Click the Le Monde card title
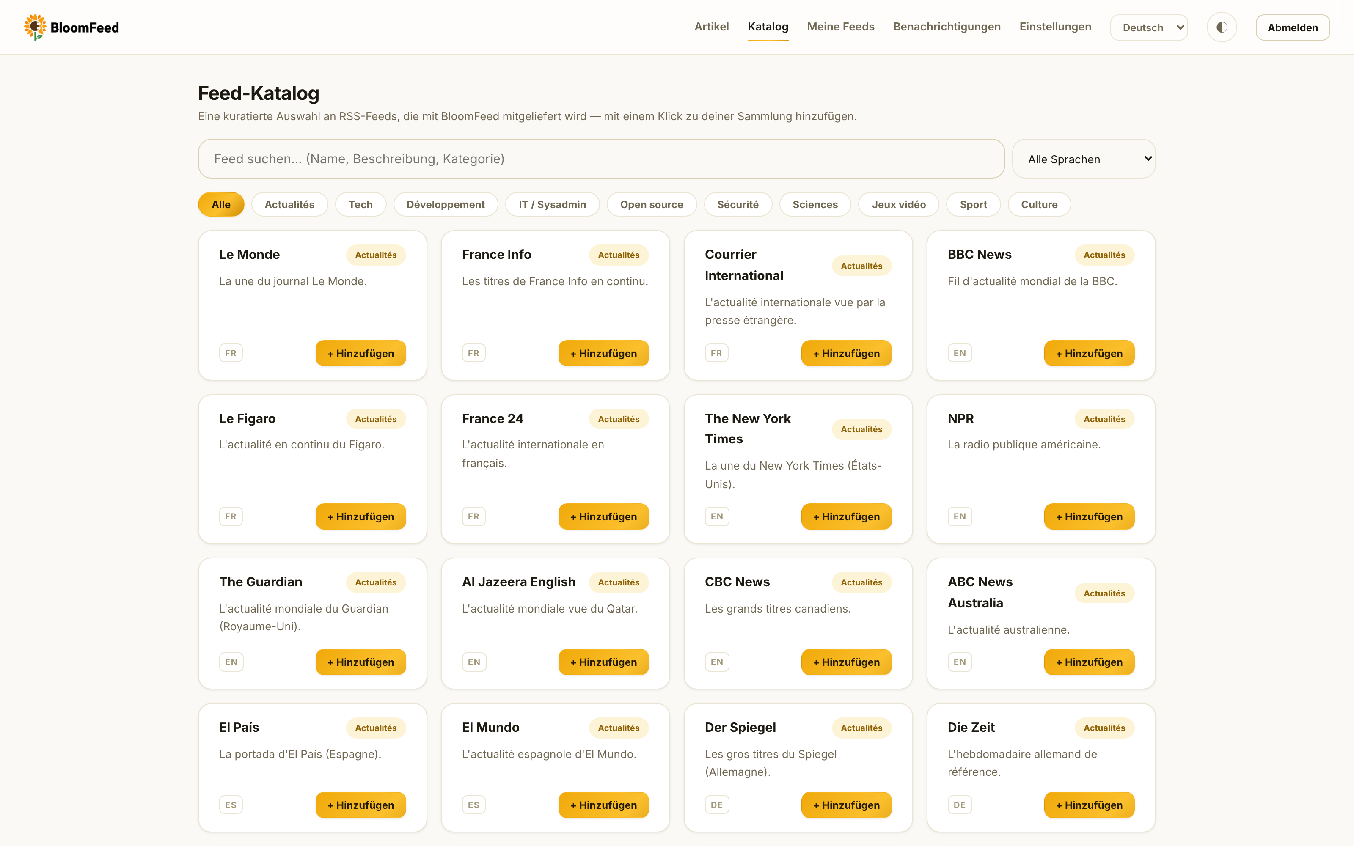Viewport: 1354px width, 846px height. pyautogui.click(x=249, y=255)
